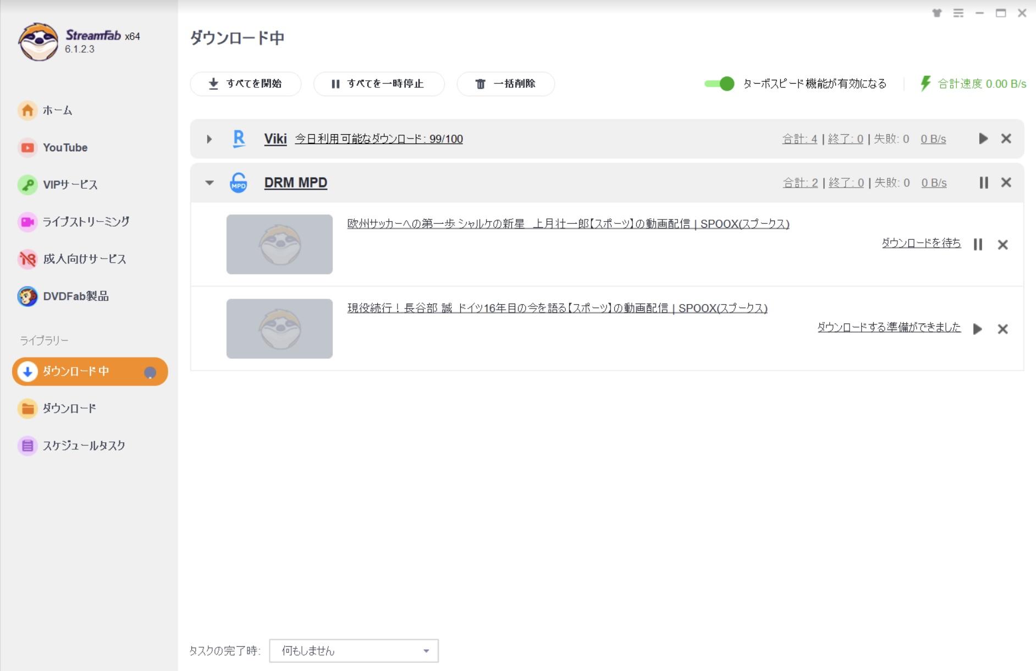Open DVDFab製品 page

point(63,296)
